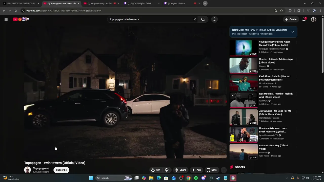Open Microsoft Edge from the taskbar
324x182 pixels.
coord(159,178)
